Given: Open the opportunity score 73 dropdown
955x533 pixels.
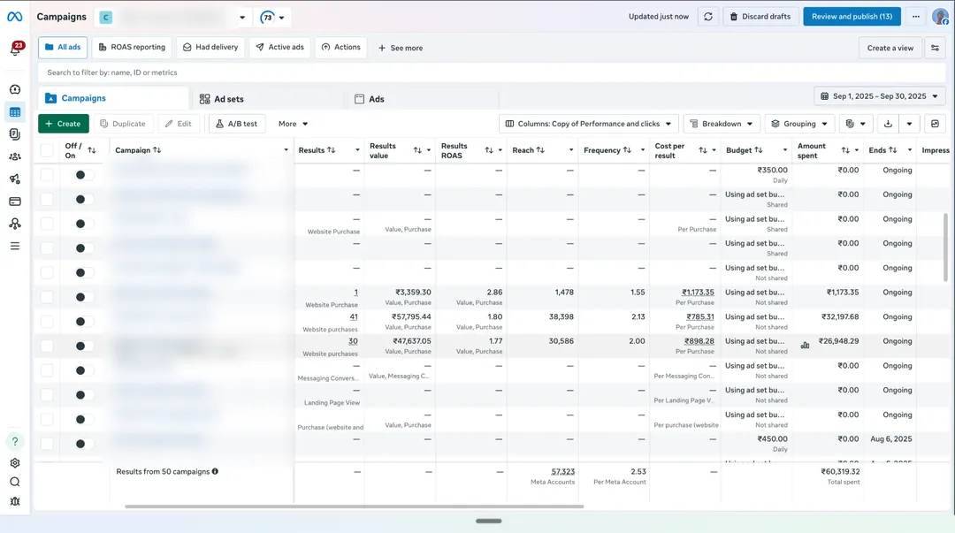Looking at the screenshot, I should [x=271, y=17].
